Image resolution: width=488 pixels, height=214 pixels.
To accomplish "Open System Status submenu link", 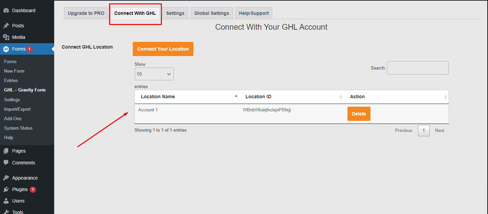I will (x=18, y=128).
